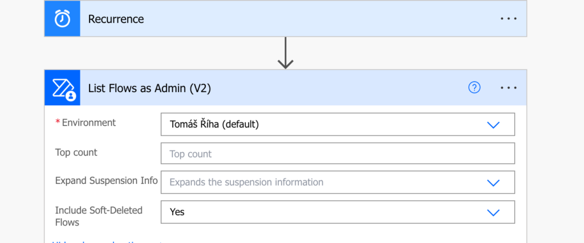This screenshot has width=584, height=243.
Task: Collapse the List Flows as Admin (V2) header
Action: coord(149,88)
